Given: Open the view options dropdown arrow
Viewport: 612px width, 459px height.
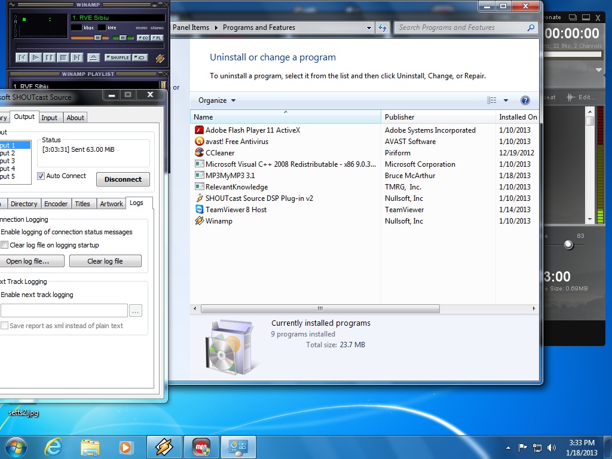Looking at the screenshot, I should (506, 100).
